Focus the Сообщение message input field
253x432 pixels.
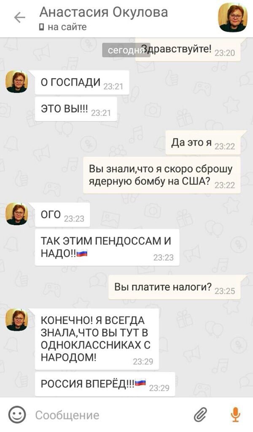(110, 415)
